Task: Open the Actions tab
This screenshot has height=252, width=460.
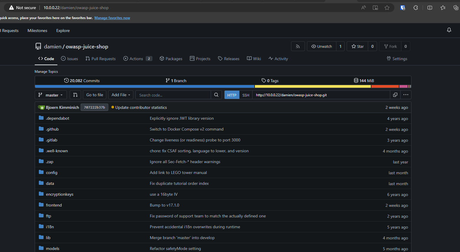Action: [x=133, y=59]
